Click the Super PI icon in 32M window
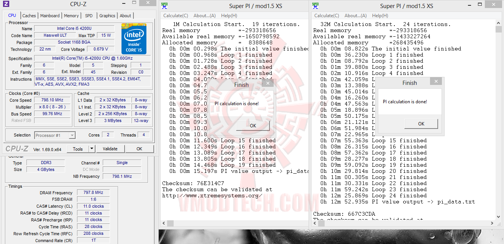 [315, 5]
